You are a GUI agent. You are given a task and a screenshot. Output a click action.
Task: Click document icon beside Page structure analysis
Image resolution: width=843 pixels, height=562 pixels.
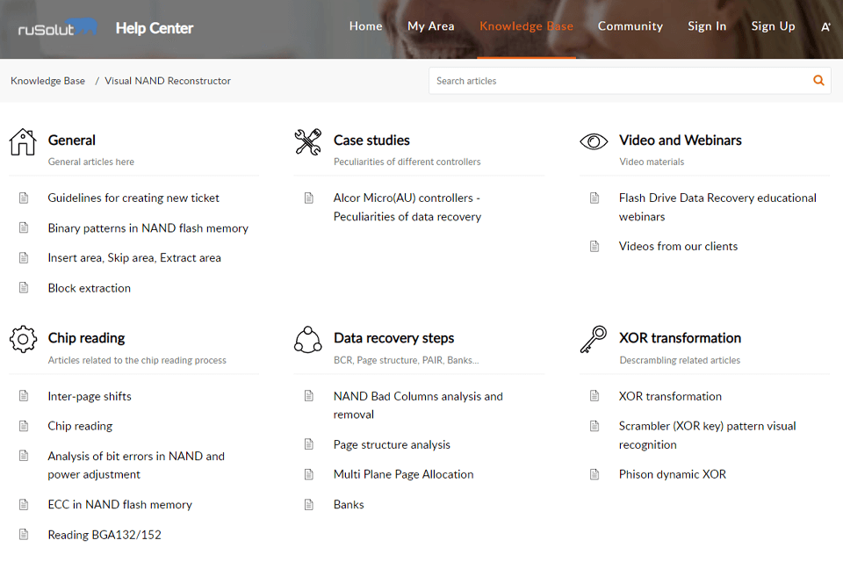(308, 444)
